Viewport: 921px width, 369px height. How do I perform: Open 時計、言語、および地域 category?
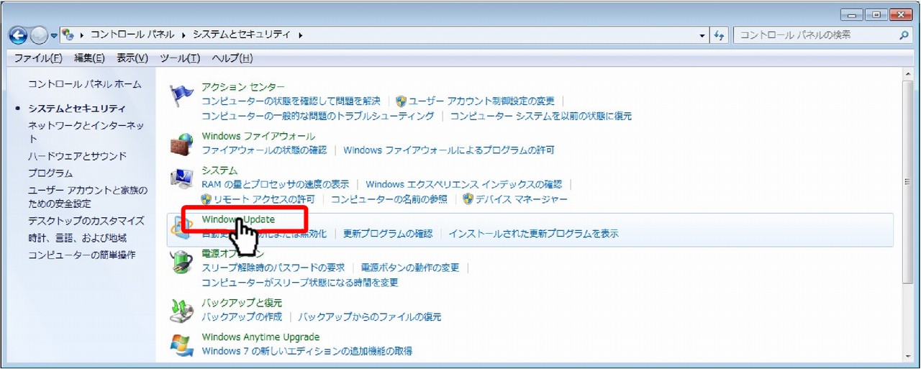click(x=77, y=238)
